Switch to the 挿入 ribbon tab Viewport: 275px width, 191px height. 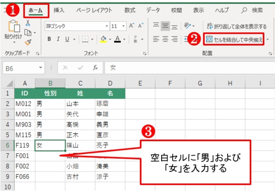click(x=59, y=10)
